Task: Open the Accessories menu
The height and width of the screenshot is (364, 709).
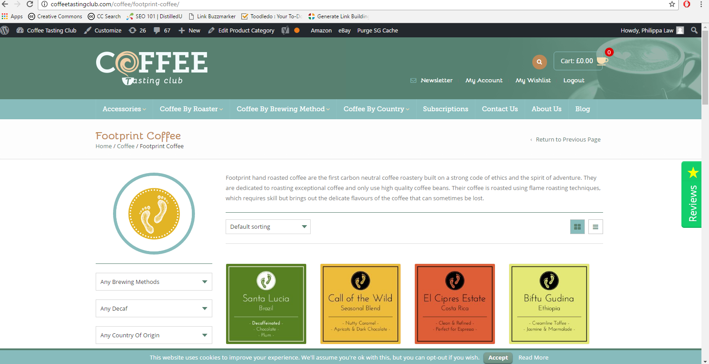Action: [124, 109]
